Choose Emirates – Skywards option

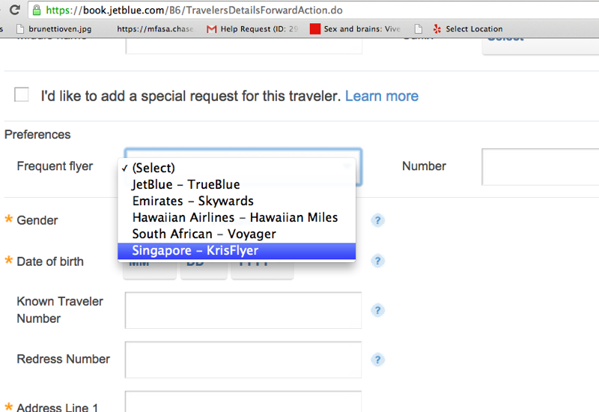click(237, 201)
